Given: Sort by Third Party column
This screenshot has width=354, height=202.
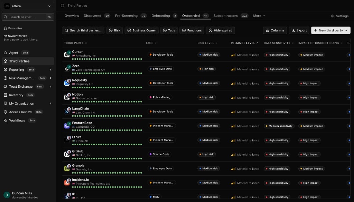Looking at the screenshot, I should pyautogui.click(x=75, y=43).
